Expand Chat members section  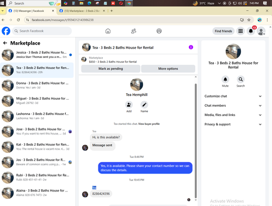[x=233, y=106]
